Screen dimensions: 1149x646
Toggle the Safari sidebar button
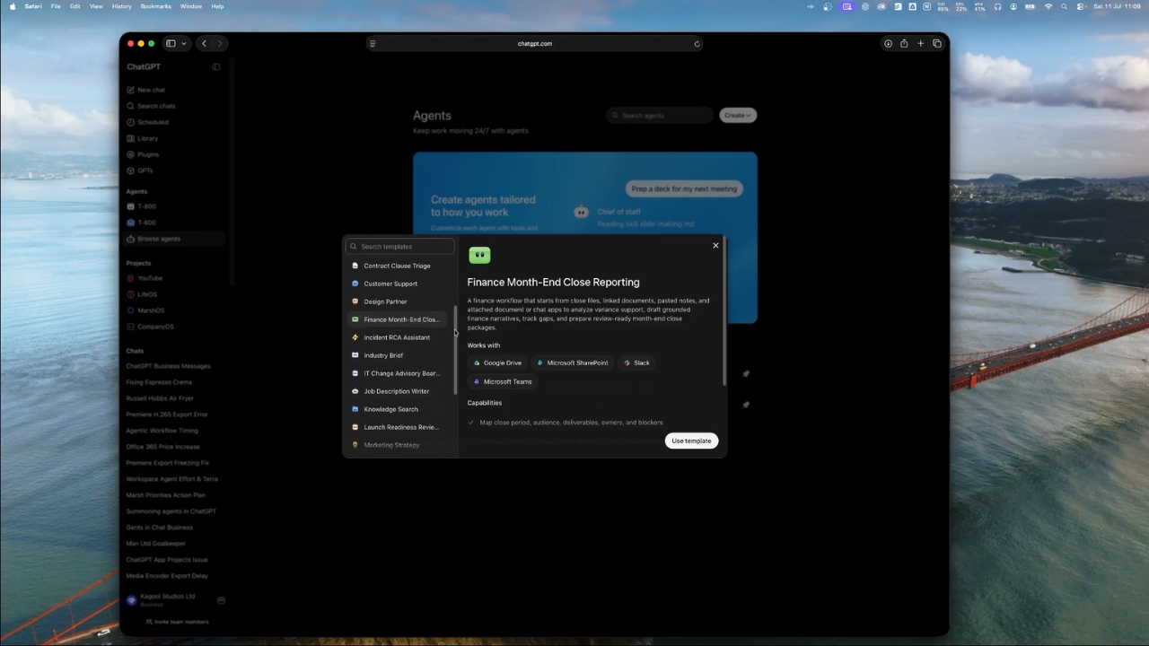pyautogui.click(x=171, y=43)
